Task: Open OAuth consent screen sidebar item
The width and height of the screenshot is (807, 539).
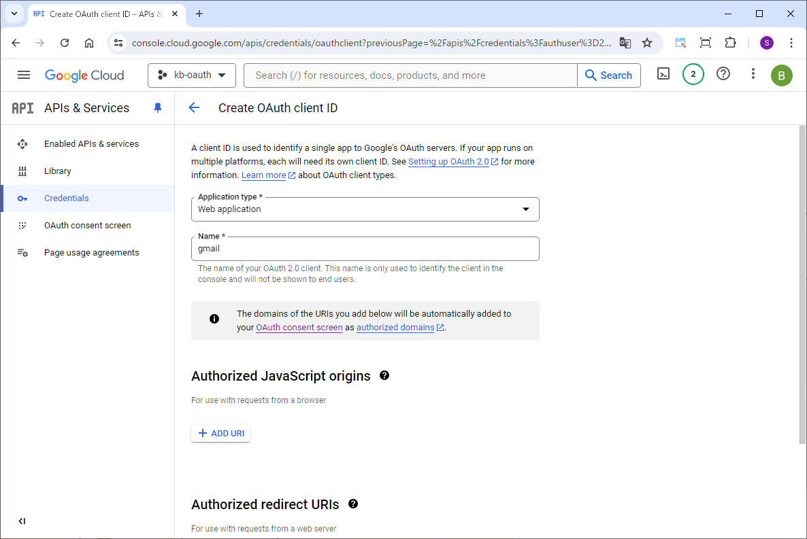Action: click(x=87, y=226)
